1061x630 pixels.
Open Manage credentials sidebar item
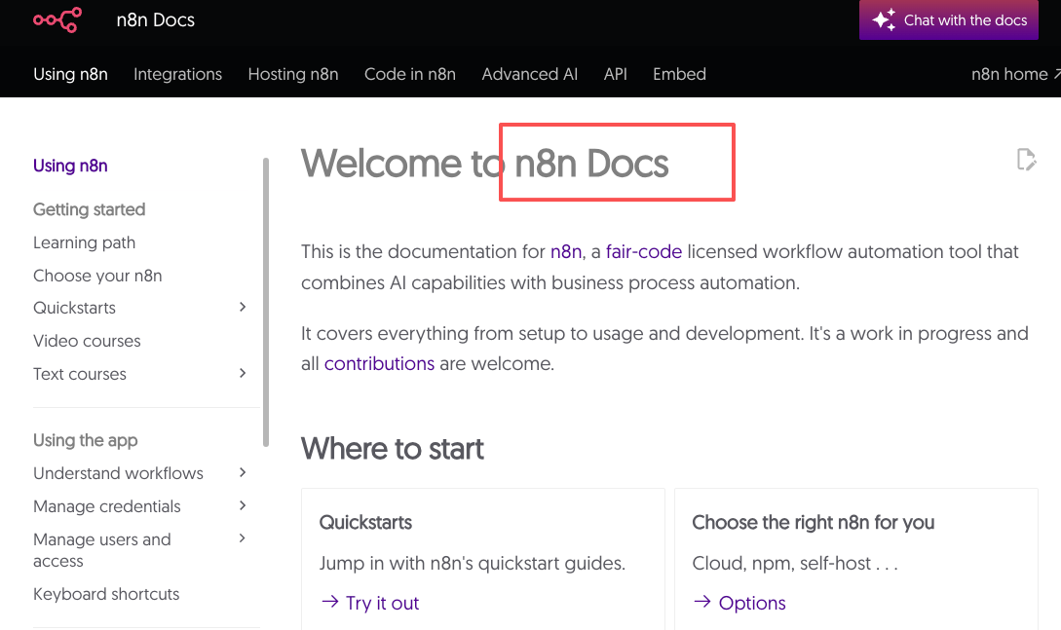(x=107, y=506)
